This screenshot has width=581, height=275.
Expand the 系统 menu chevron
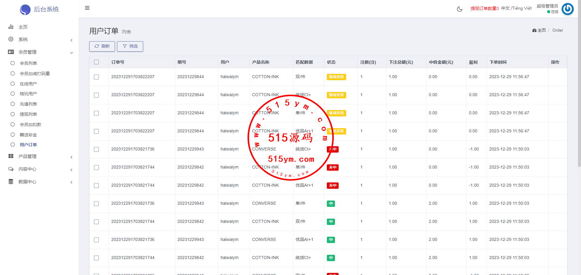(71, 40)
